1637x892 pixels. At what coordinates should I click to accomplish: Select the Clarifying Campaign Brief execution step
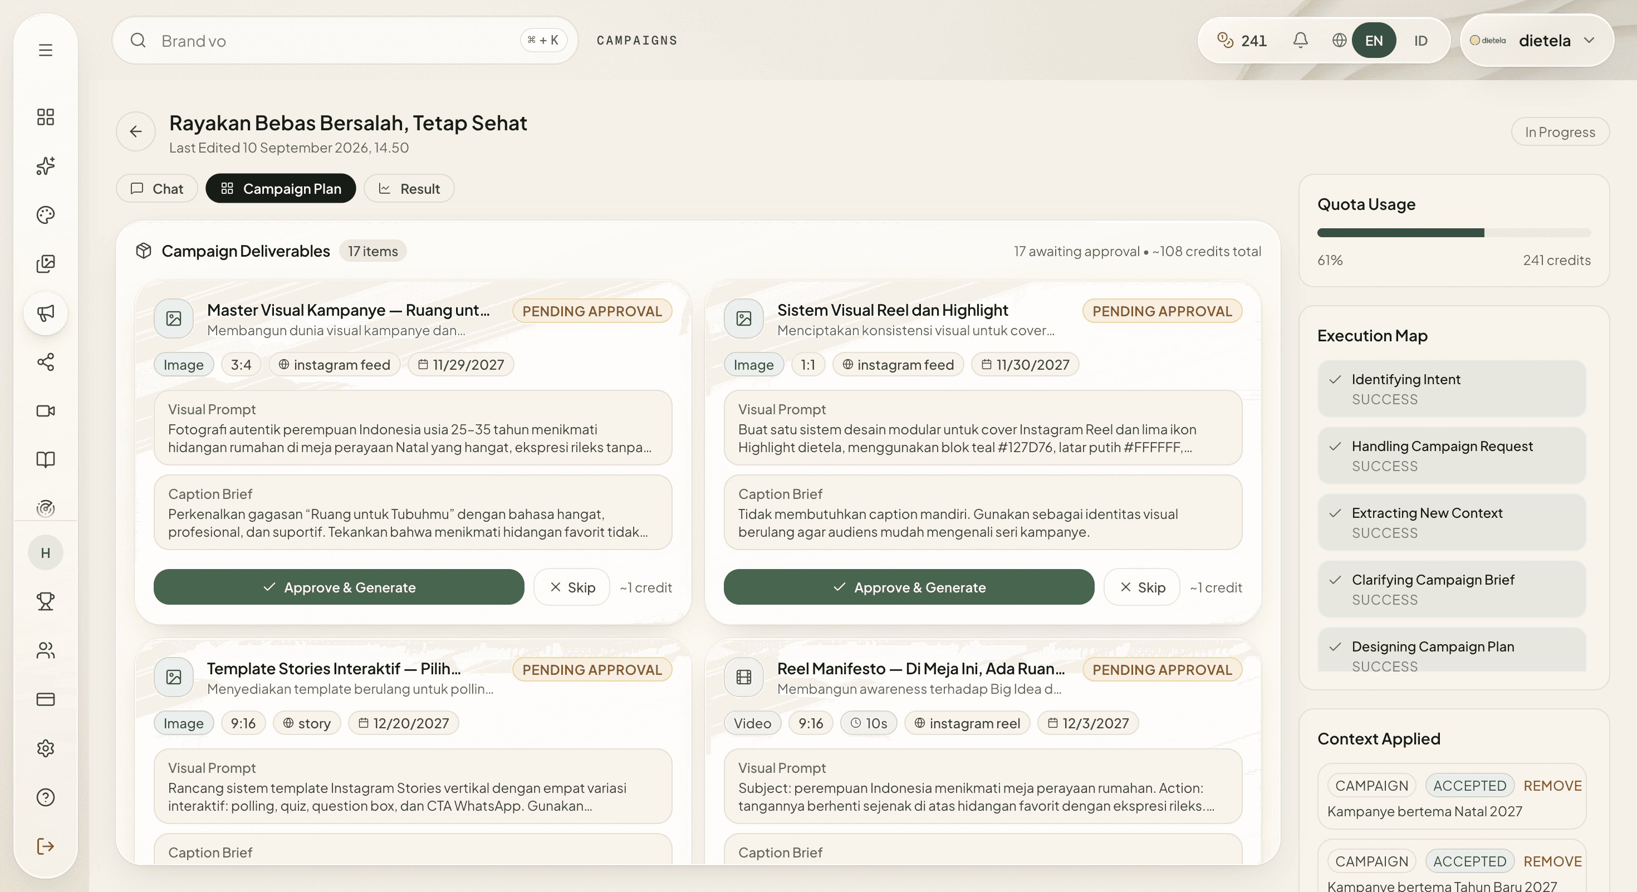(1452, 589)
